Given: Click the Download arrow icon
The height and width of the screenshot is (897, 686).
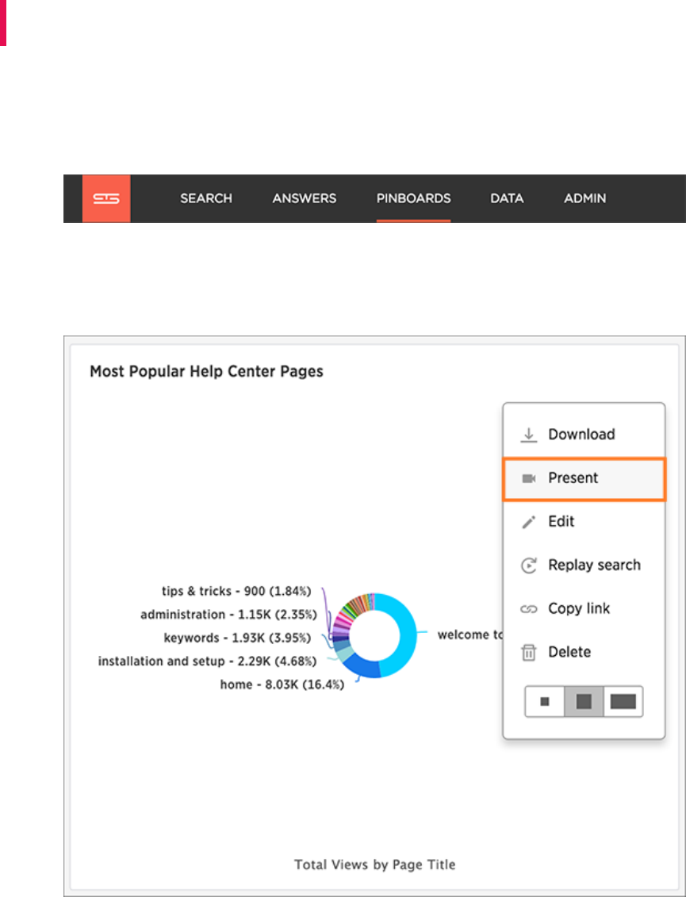Looking at the screenshot, I should click(529, 435).
